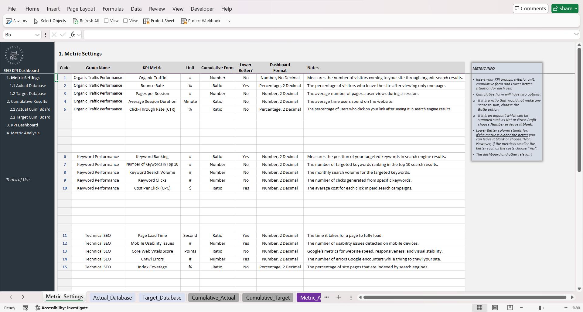Viewport: 583px width, 312px height.
Task: Click the Protect Workbook icon
Action: click(184, 21)
